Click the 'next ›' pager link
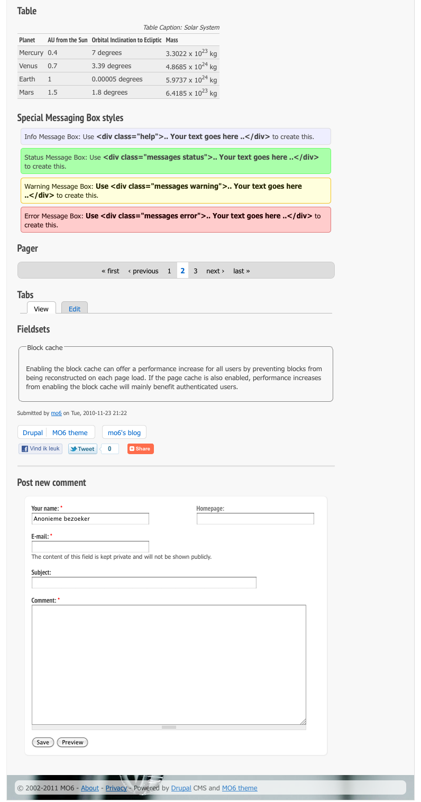Screen dimensions: 421x802 [x=215, y=271]
